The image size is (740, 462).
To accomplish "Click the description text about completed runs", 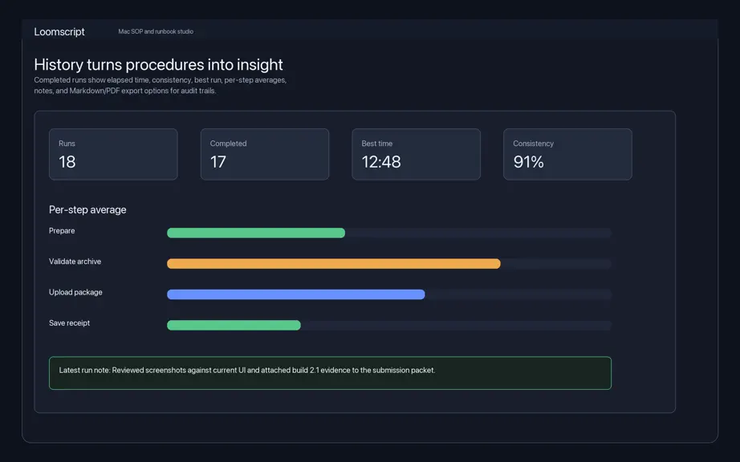I will 161,85.
